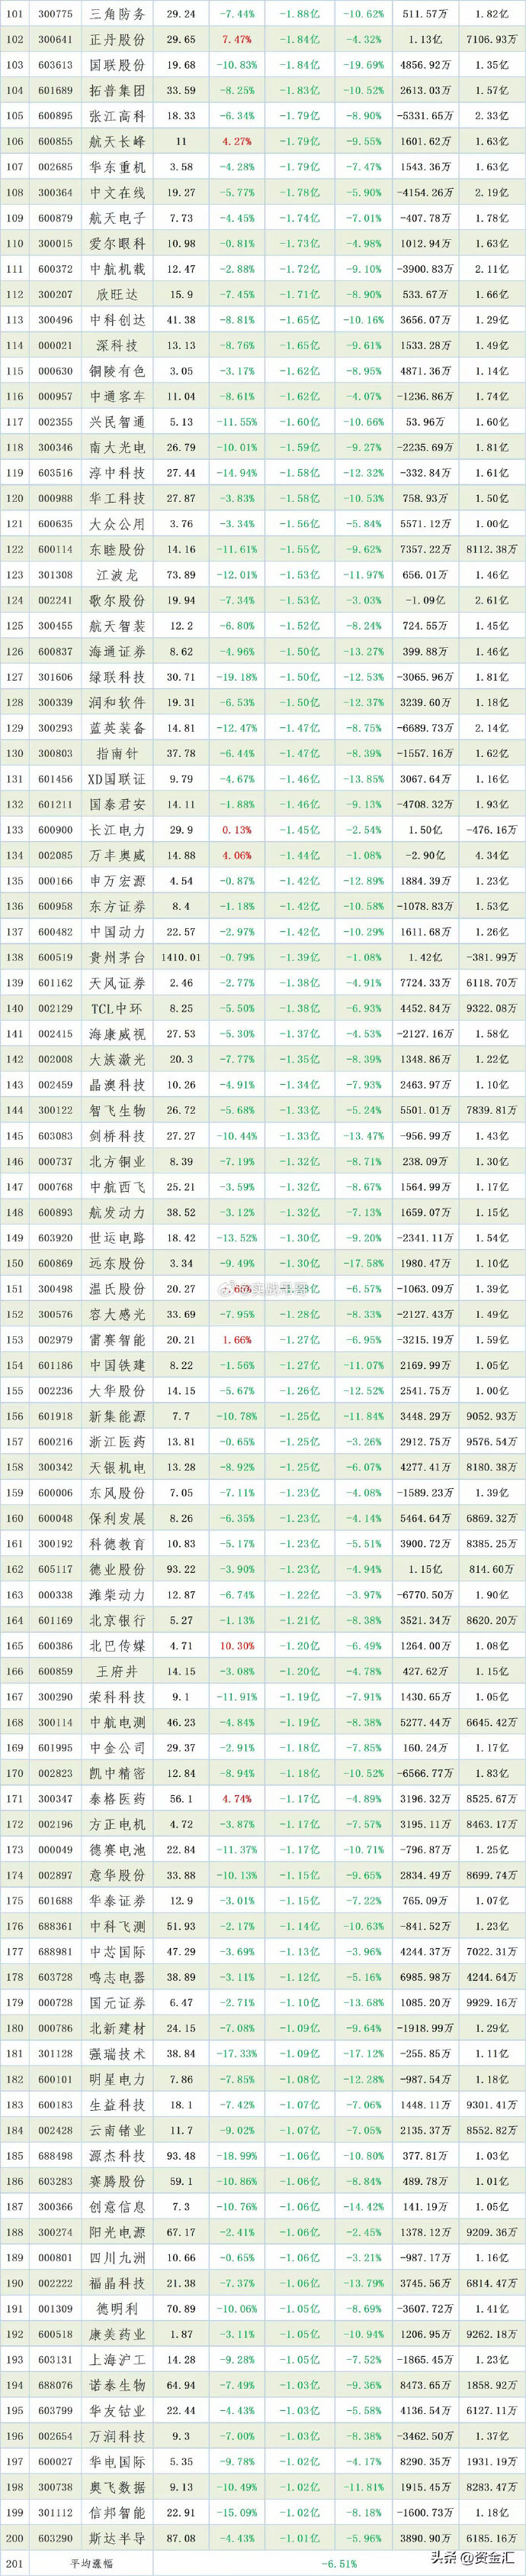
Task: Select the -11.55% change of 兴民智通
Action: (x=236, y=422)
